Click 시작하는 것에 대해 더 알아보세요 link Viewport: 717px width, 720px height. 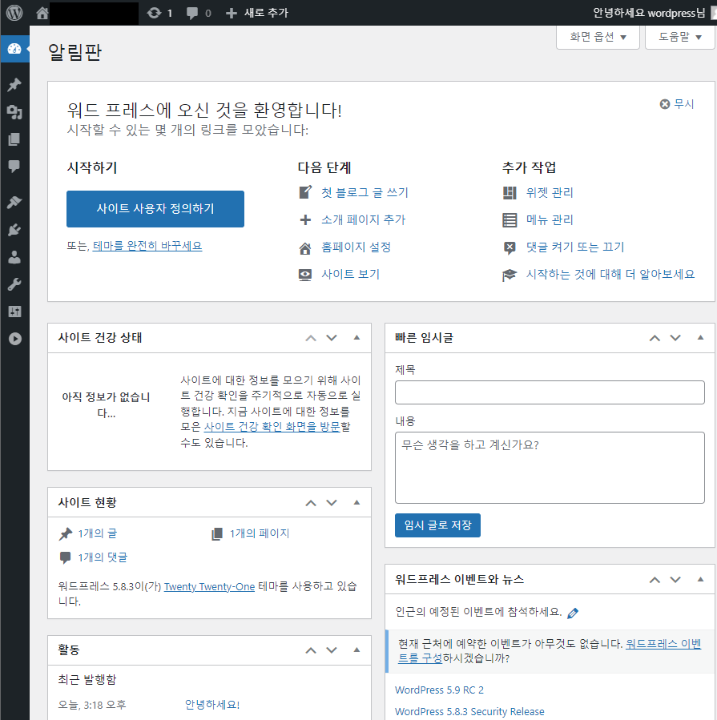click(x=610, y=274)
